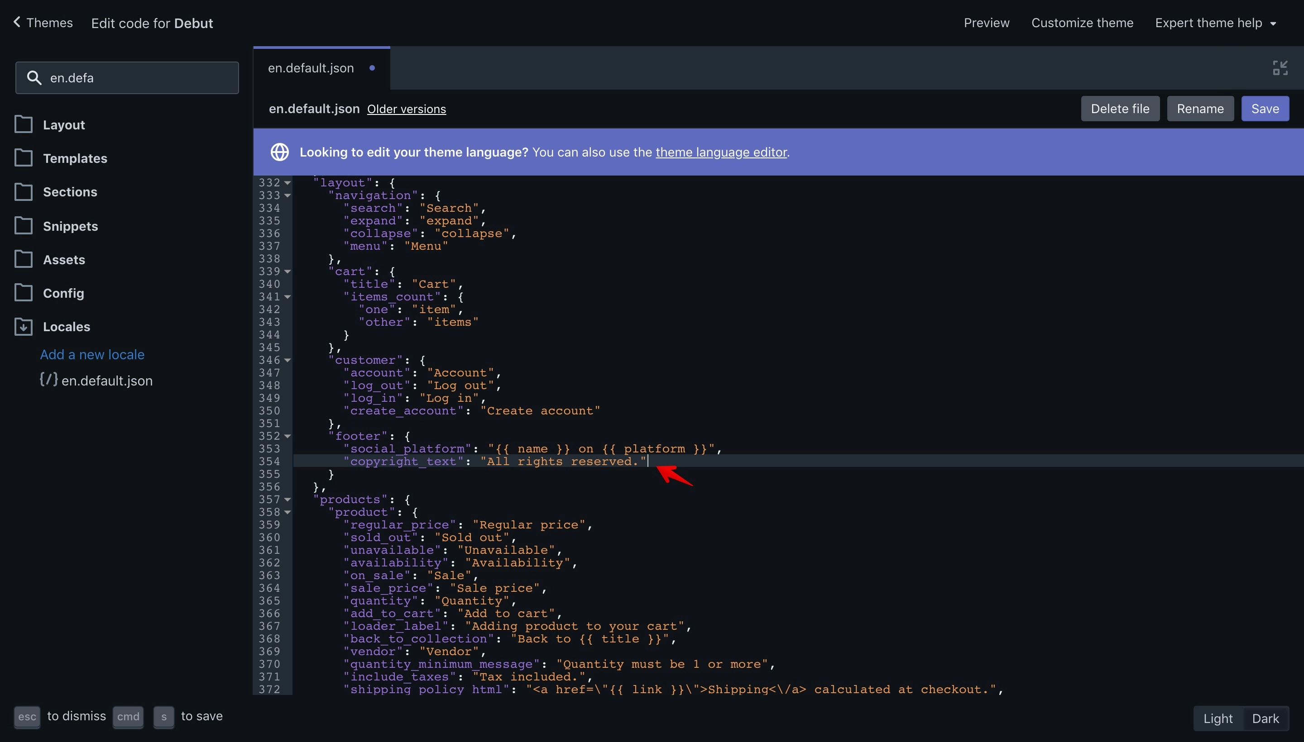1304x742 pixels.
Task: Click "Log out" value on line 348
Action: pos(460,385)
